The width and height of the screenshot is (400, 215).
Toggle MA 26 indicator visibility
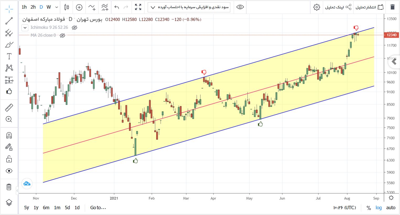point(62,35)
